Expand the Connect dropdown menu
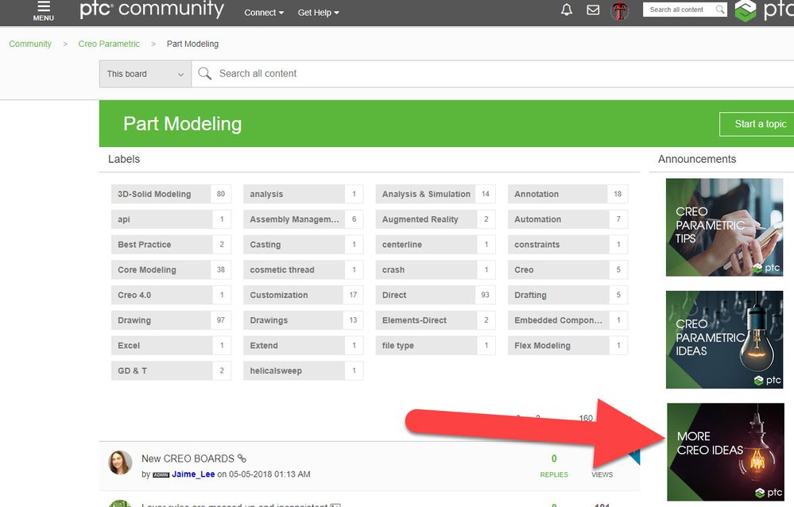794x507 pixels. tap(264, 13)
